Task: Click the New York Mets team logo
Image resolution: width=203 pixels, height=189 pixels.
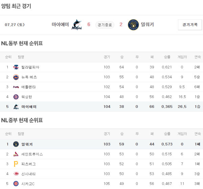Action: click(x=16, y=77)
